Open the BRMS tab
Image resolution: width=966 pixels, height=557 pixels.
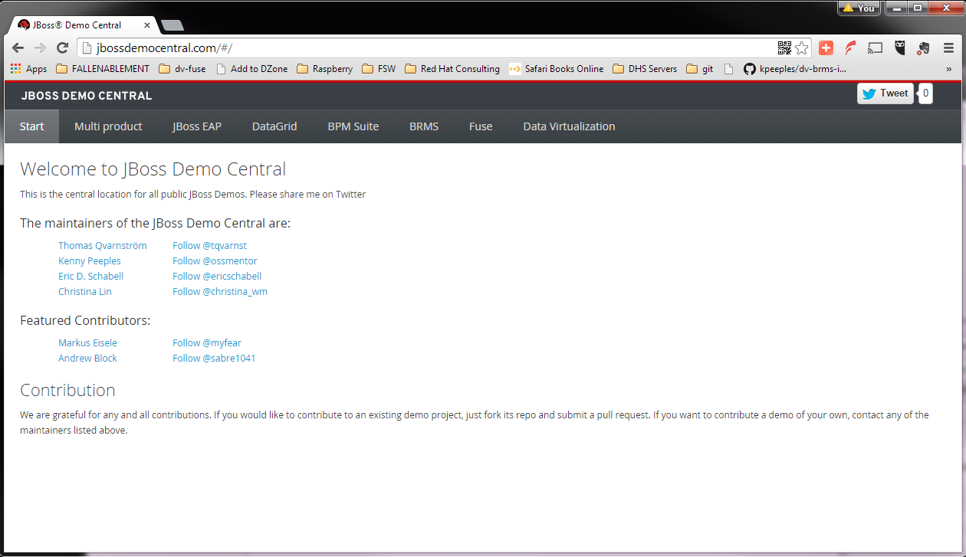click(424, 126)
